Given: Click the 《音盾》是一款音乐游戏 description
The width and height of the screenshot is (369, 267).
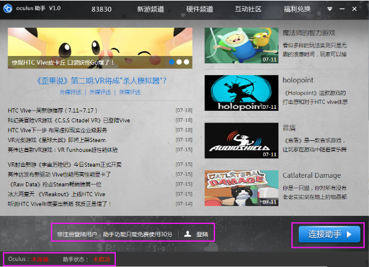Looking at the screenshot, I should click(x=315, y=145).
